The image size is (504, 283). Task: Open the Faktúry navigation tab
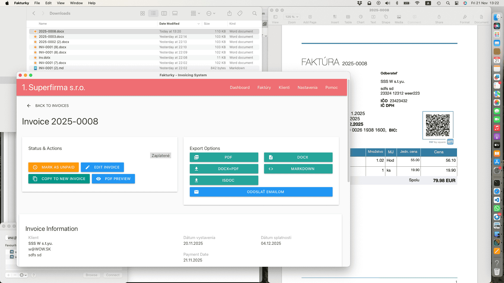264,88
